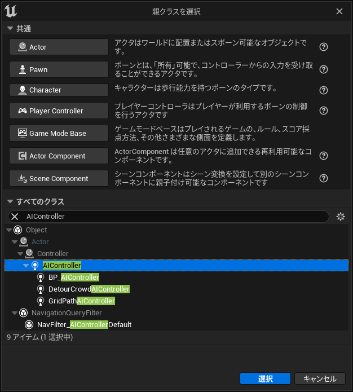The height and width of the screenshot is (392, 353).
Task: Collapse the 共通 section
Action: coord(10,29)
